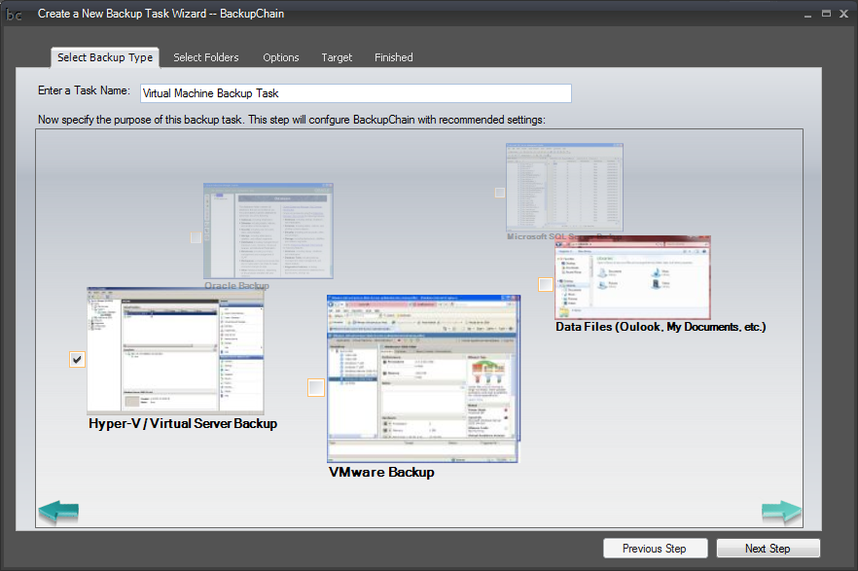Focus the Task Name input field
Screen dimensions: 858x571
point(356,93)
